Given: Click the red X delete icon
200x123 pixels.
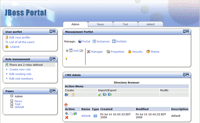Looking at the screenshot, I should coord(67,118).
